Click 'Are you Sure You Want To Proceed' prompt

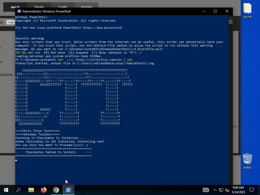coord(52,145)
